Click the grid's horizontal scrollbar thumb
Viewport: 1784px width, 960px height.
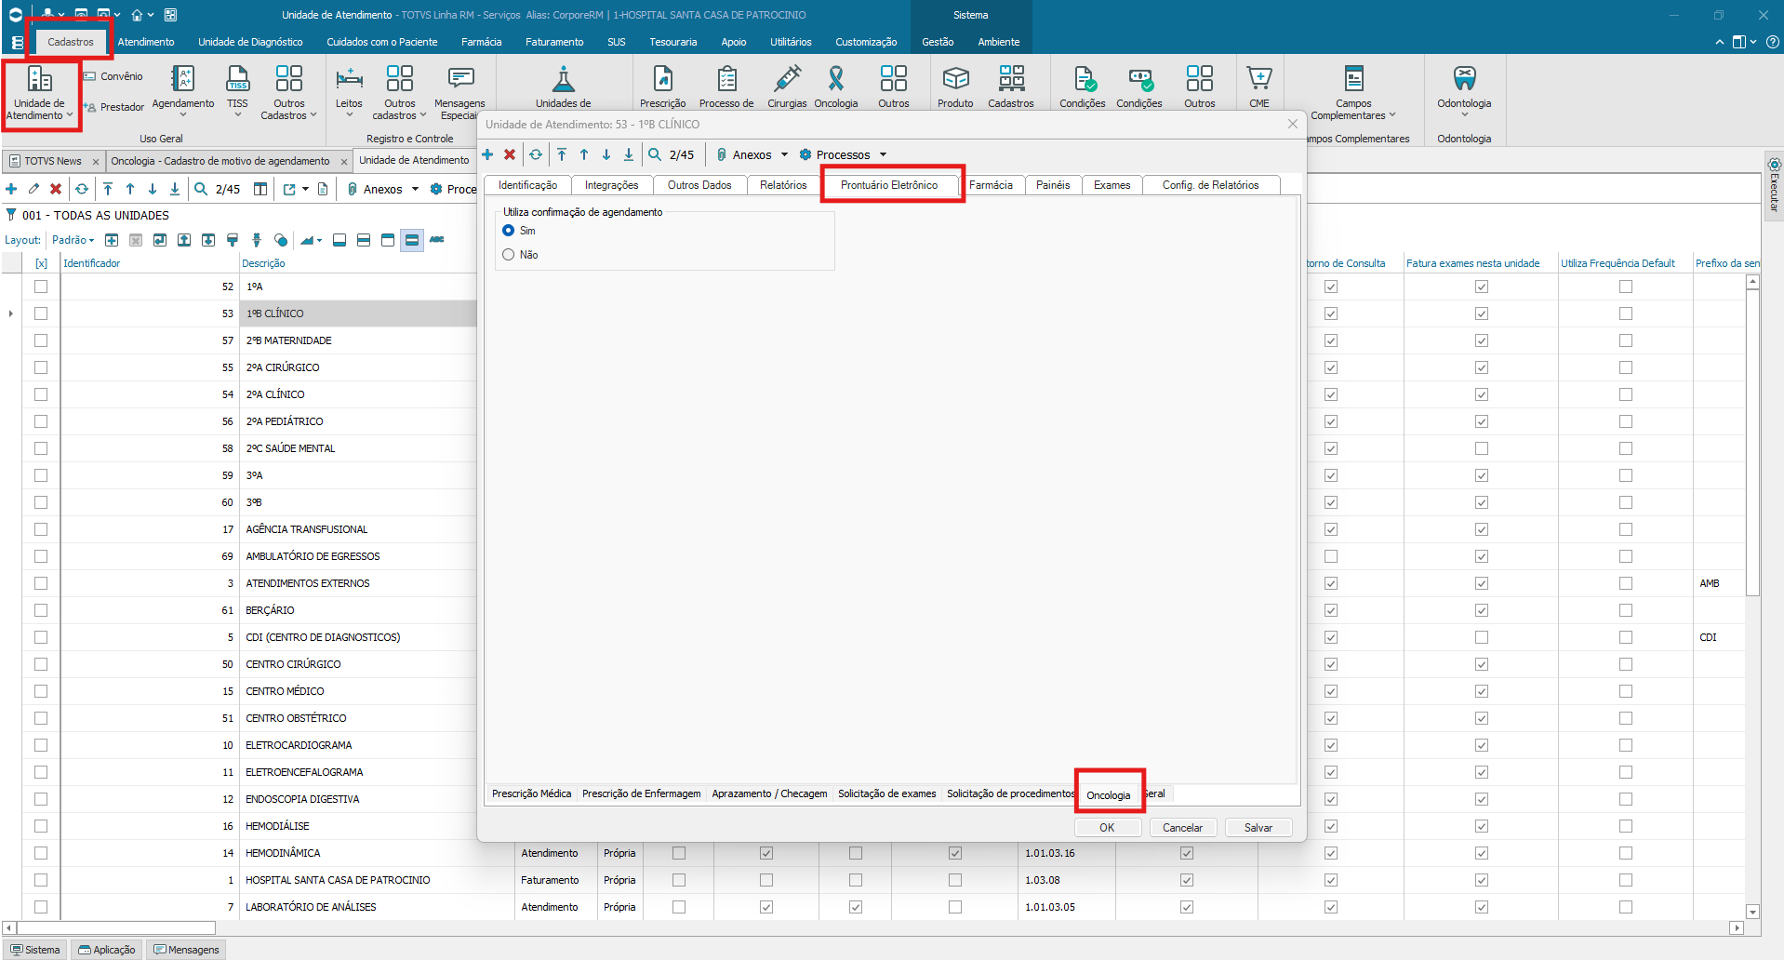[x=116, y=927]
